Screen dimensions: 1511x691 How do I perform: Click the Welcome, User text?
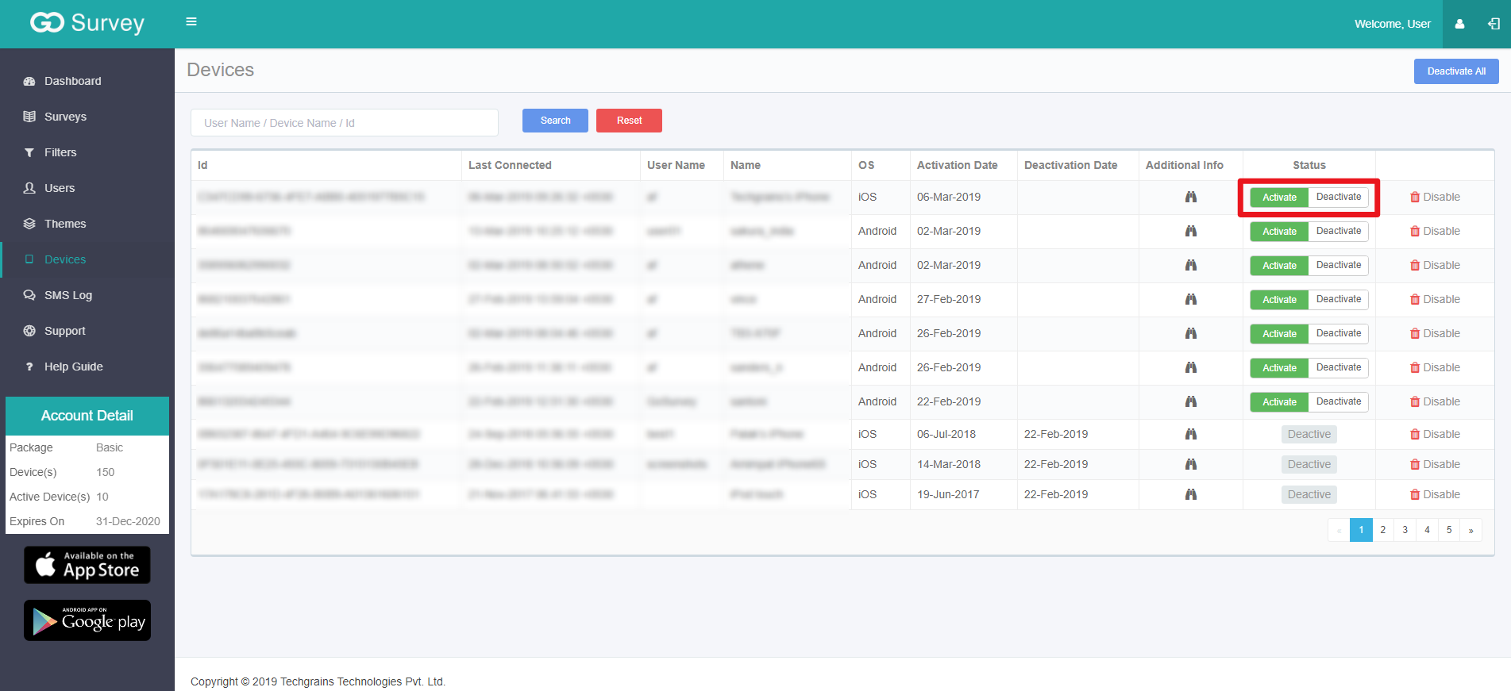tap(1392, 24)
